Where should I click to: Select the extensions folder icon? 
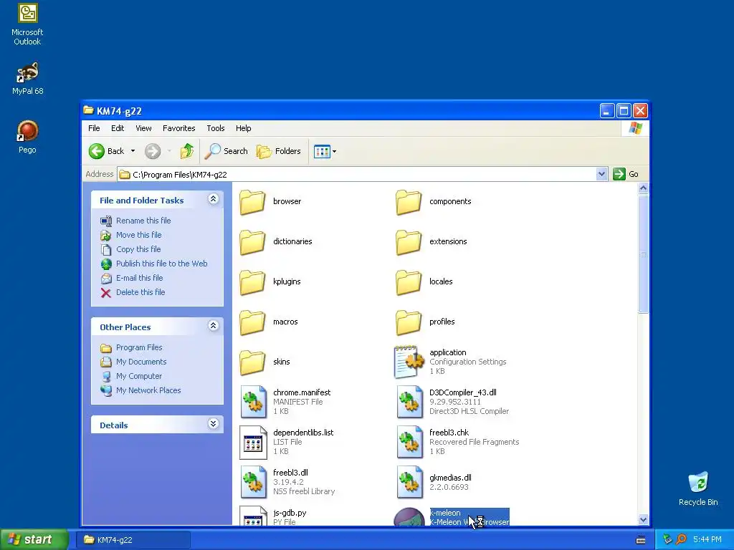coord(409,242)
